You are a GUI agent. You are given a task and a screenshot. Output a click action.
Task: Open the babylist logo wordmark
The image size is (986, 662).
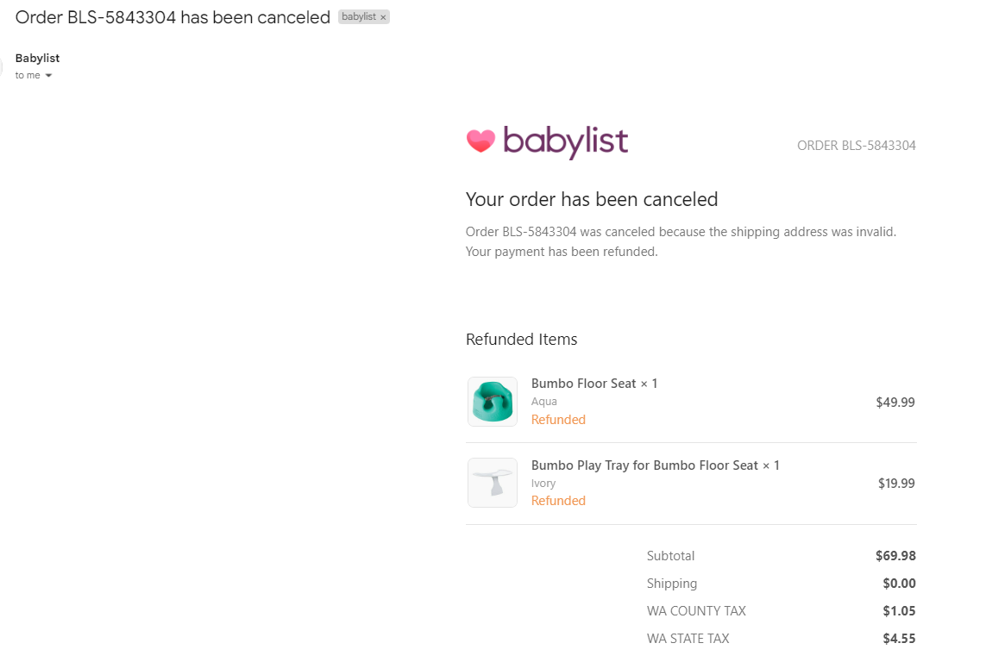(x=565, y=142)
